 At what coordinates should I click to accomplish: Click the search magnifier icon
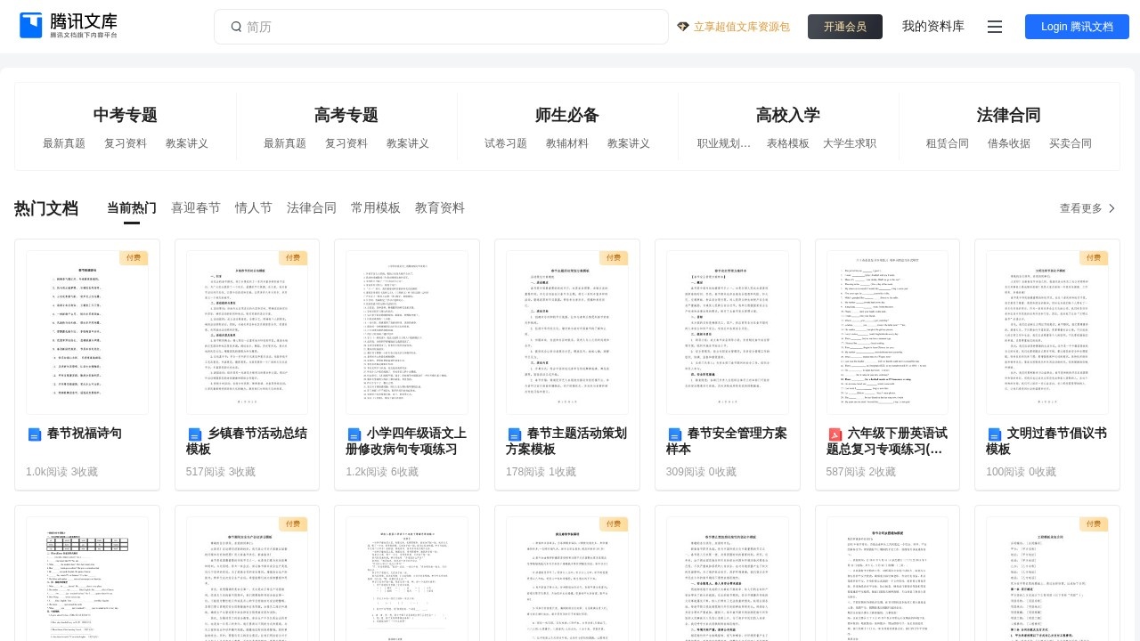tap(236, 27)
